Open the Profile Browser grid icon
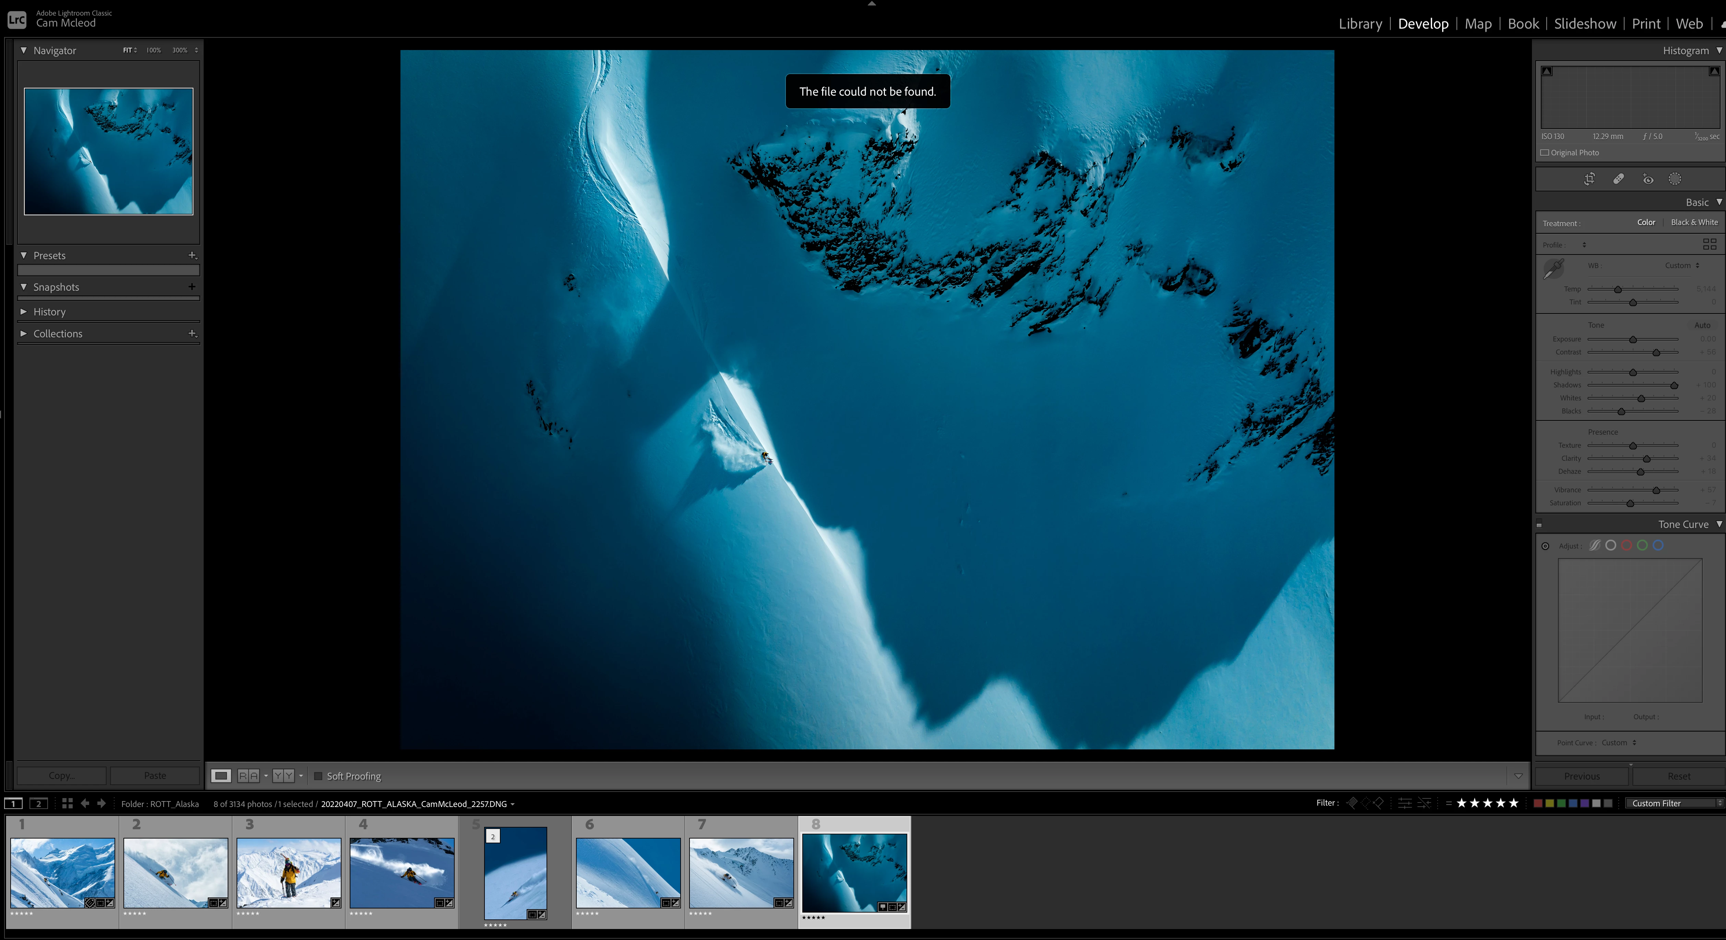 [x=1709, y=244]
